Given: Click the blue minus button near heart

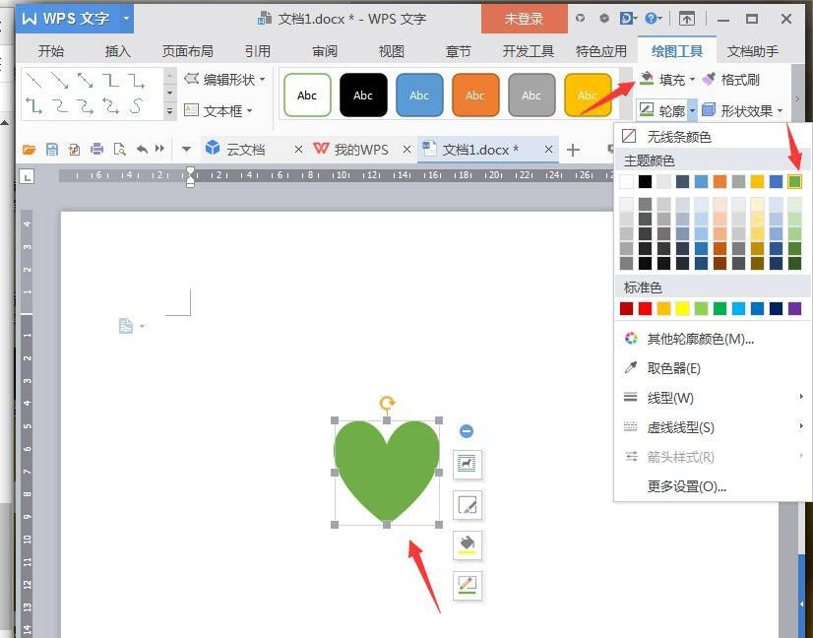Looking at the screenshot, I should coord(467,431).
